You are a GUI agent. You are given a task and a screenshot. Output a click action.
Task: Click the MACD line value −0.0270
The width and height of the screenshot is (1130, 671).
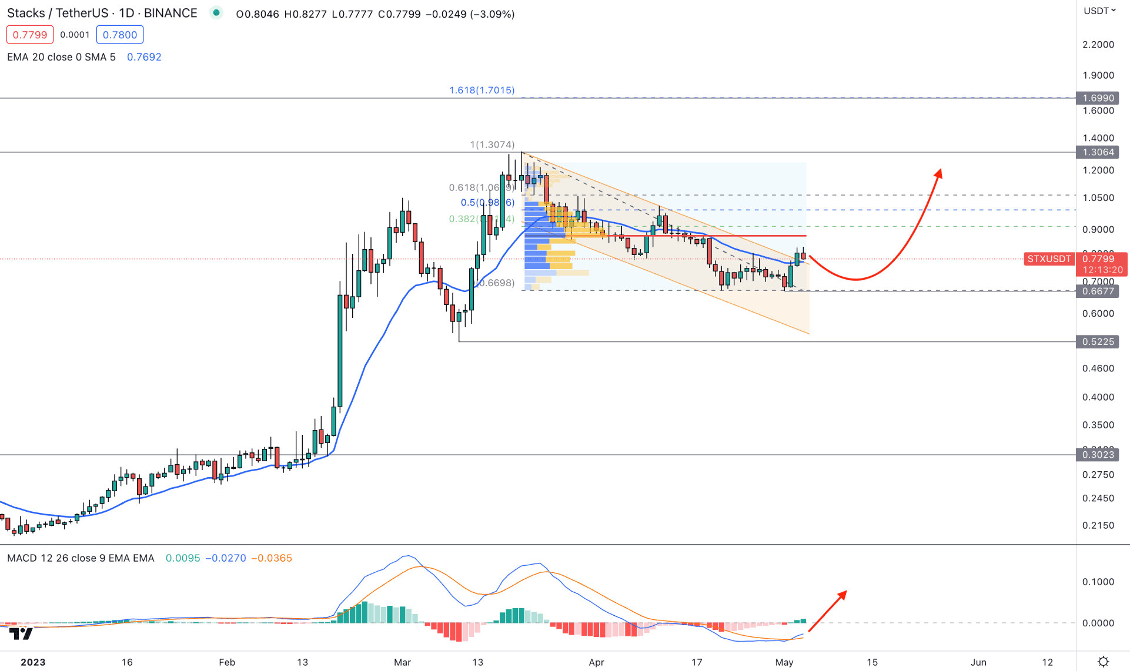click(226, 558)
